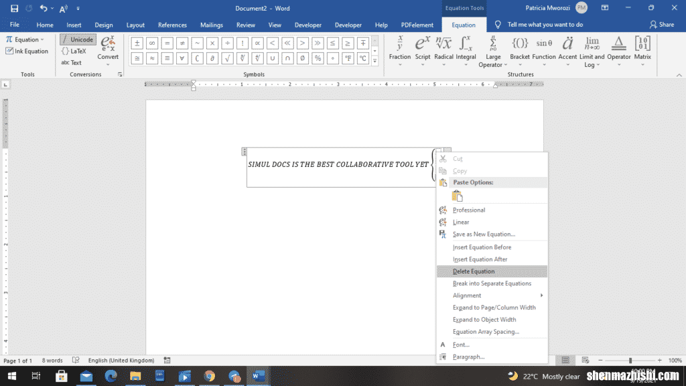Viewport: 686px width, 386px height.
Task: Open the Bracket structures dropdown
Action: pos(520,51)
